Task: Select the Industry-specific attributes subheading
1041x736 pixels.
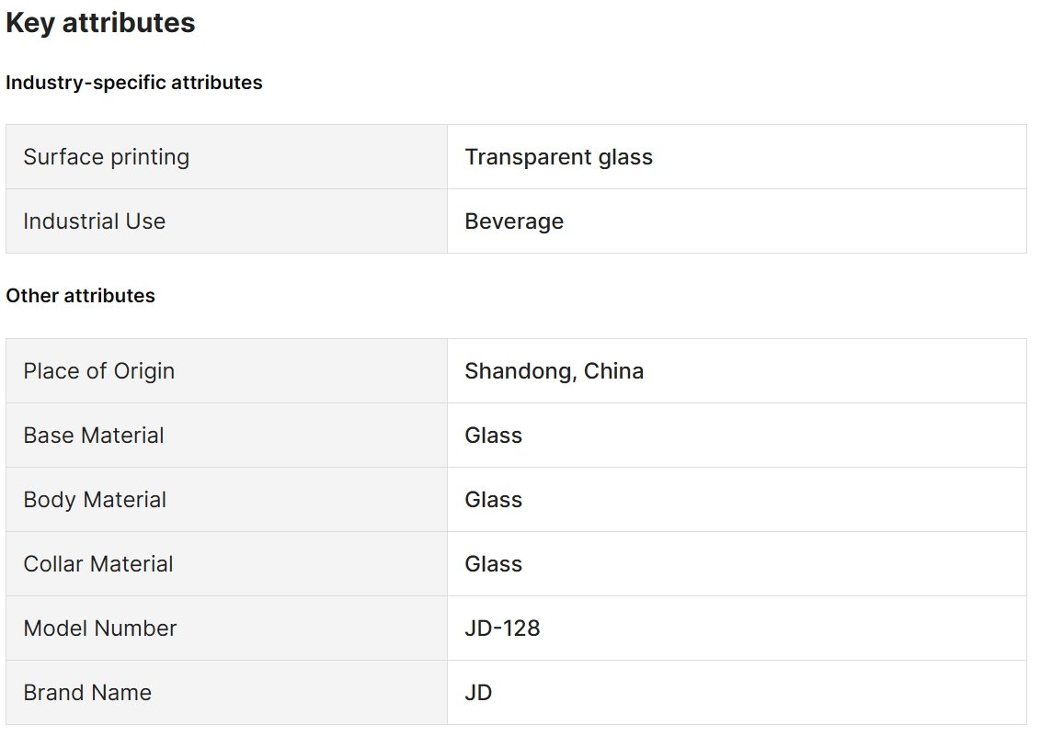Action: click(x=134, y=83)
